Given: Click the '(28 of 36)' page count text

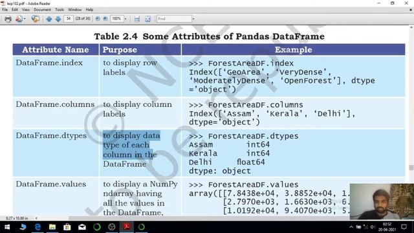Looking at the screenshot, I should point(83,19).
